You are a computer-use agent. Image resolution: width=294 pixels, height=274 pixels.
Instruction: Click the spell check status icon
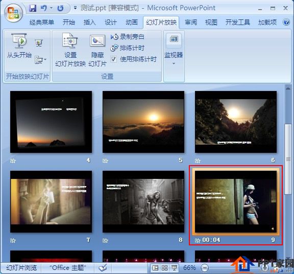point(103,268)
